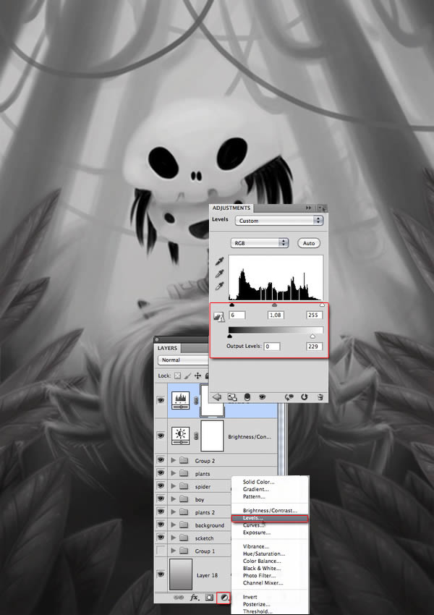The width and height of the screenshot is (434, 615).
Task: Hide the background layer group
Action: pyautogui.click(x=161, y=525)
